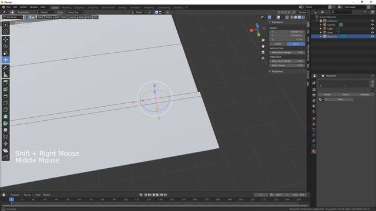The width and height of the screenshot is (376, 211).
Task: Open the Object properties orange square tab
Action: point(314,118)
